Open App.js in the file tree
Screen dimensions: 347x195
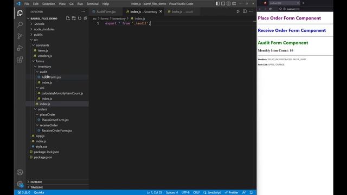pyautogui.click(x=40, y=136)
